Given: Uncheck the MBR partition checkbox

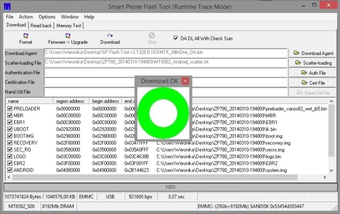Looking at the screenshot, I should [x=10, y=115].
